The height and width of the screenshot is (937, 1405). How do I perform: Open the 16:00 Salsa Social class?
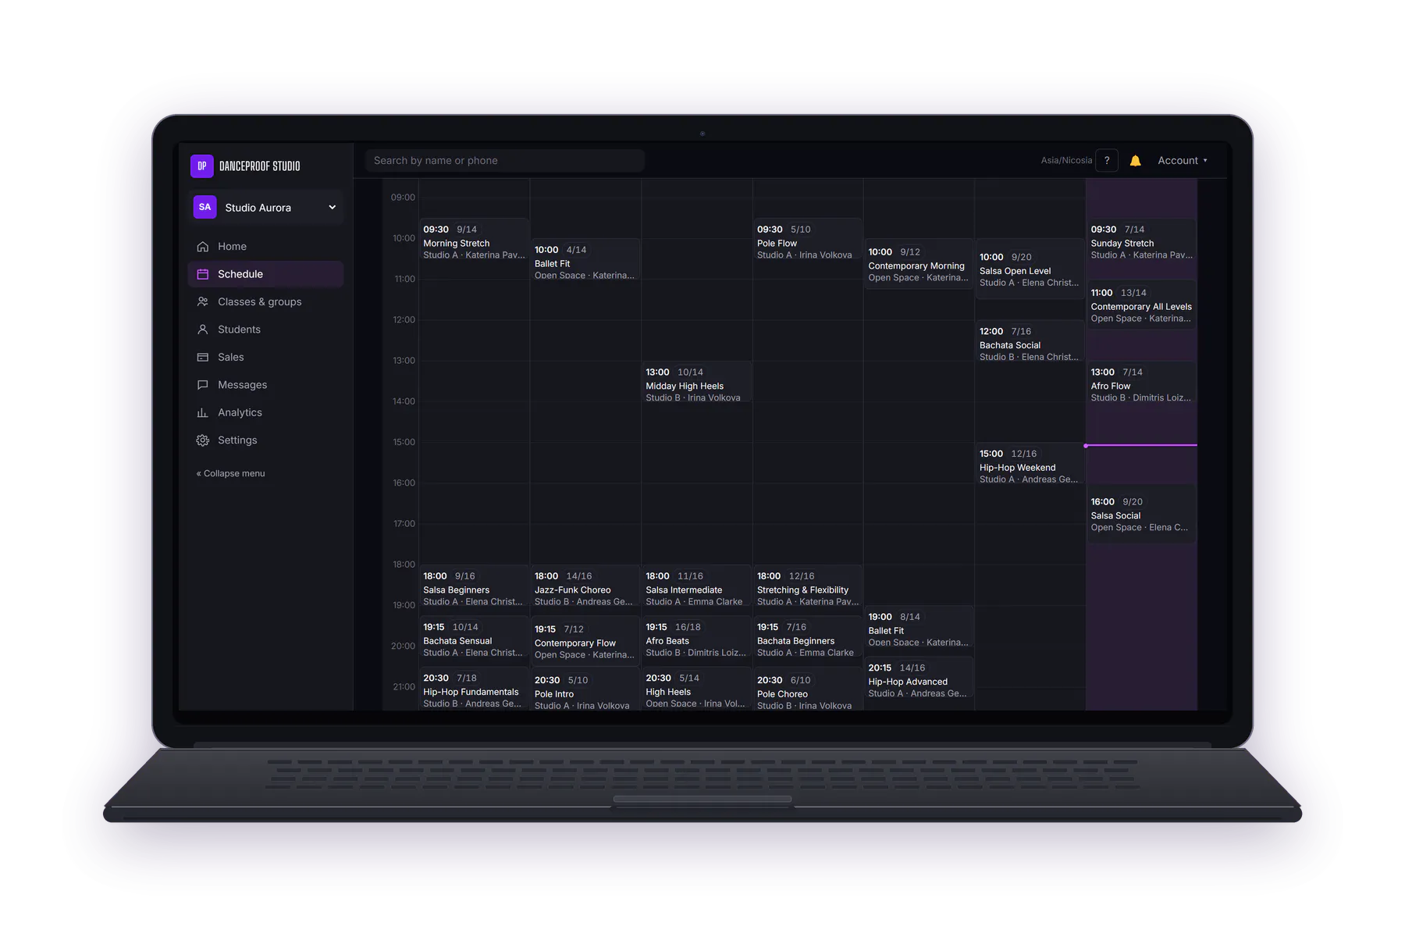(1141, 513)
